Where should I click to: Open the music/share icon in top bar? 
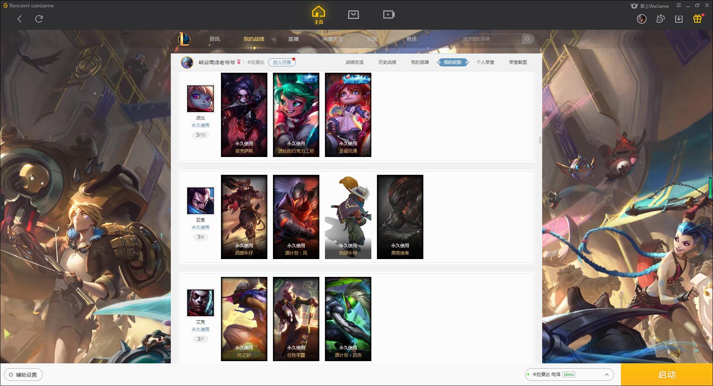(x=660, y=19)
